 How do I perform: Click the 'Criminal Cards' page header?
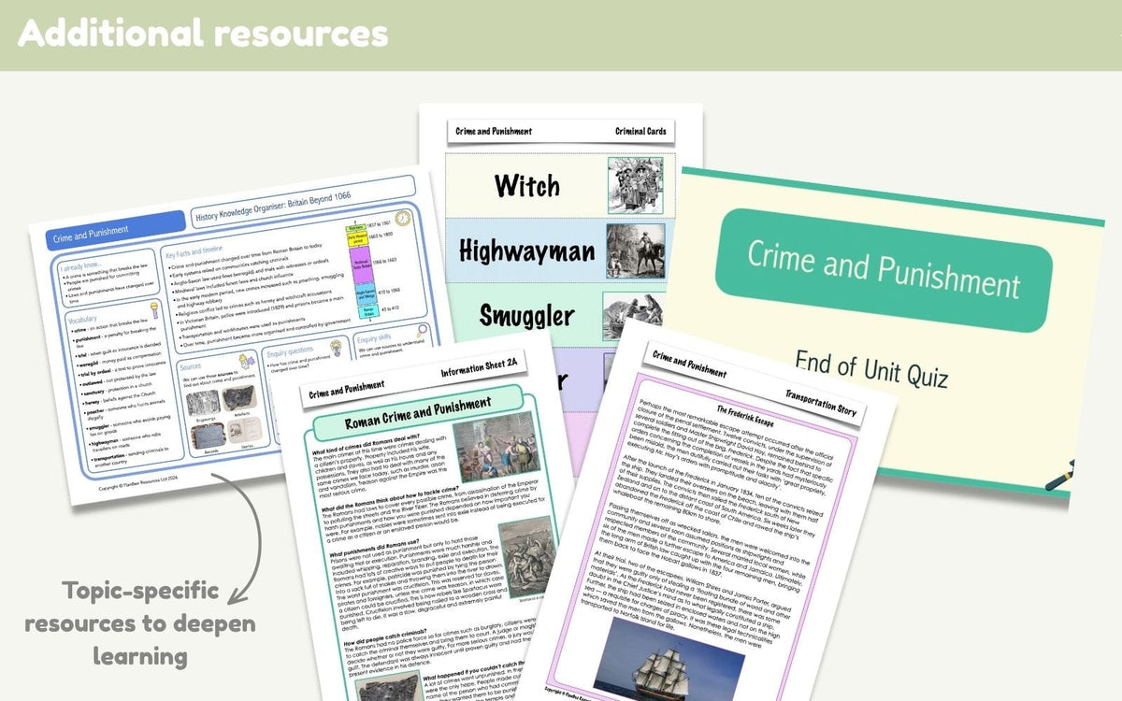click(x=640, y=132)
